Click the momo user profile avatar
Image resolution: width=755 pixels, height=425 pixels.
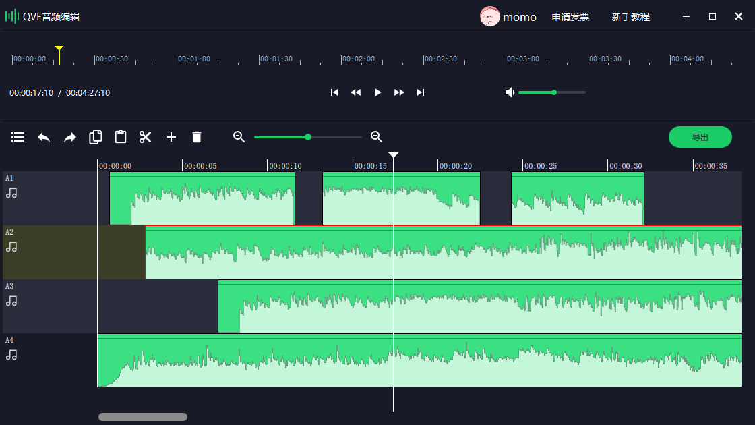(490, 17)
